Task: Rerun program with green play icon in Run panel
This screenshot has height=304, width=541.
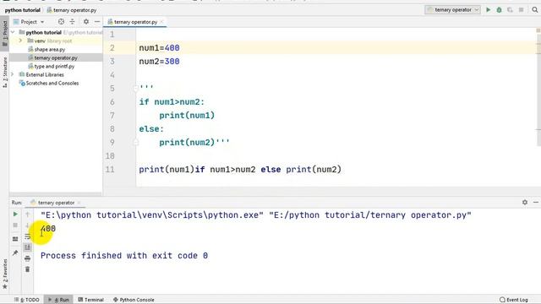Action: point(15,214)
